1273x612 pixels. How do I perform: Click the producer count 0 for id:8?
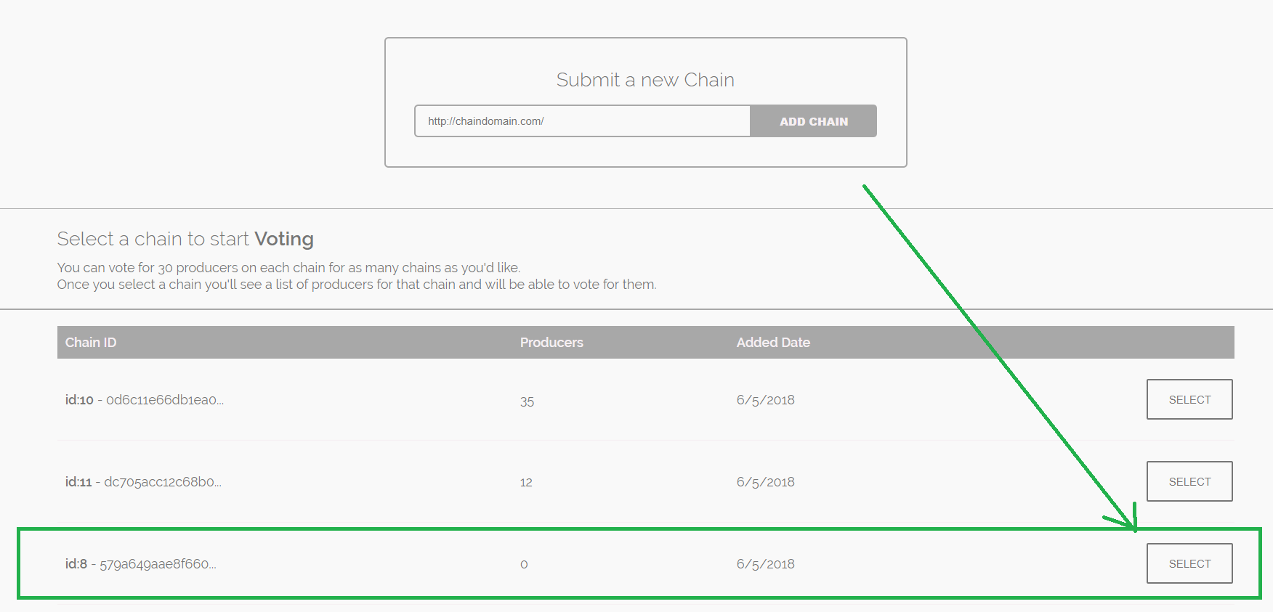click(524, 564)
